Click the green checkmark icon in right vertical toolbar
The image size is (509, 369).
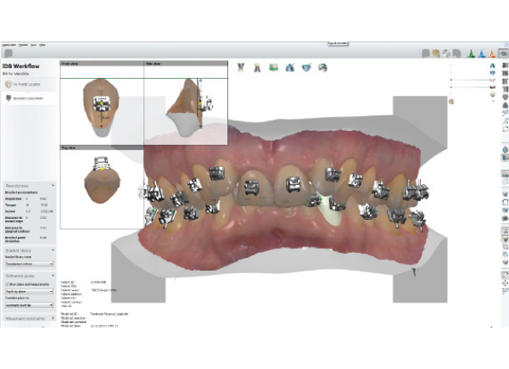[x=505, y=239]
